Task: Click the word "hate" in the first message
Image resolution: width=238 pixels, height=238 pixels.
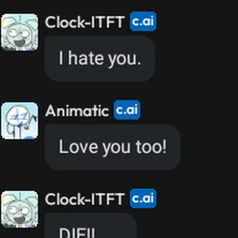Action: 87,58
